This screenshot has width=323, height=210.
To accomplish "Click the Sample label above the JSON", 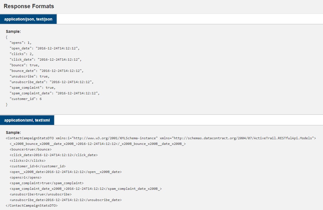I will [x=13, y=31].
